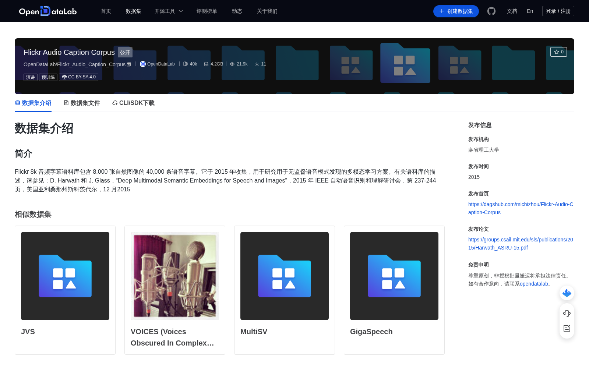Click the MultiSV card title
589x368 pixels.
pos(254,332)
